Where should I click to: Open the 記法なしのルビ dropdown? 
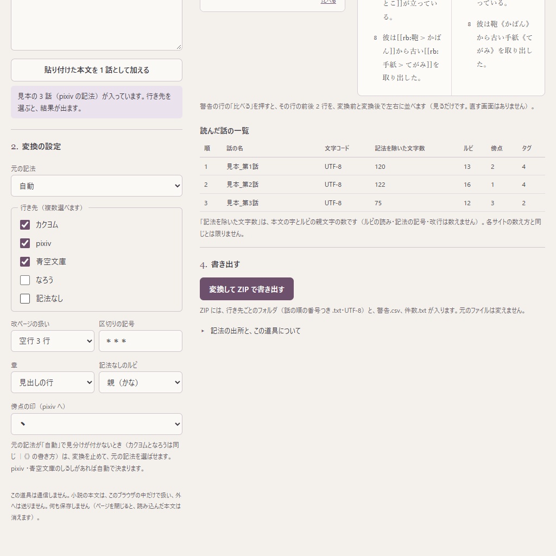pyautogui.click(x=141, y=382)
